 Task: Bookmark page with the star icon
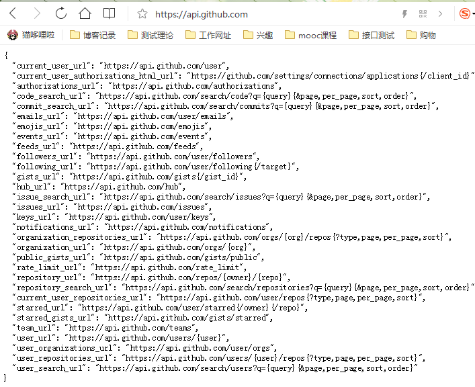coord(142,13)
